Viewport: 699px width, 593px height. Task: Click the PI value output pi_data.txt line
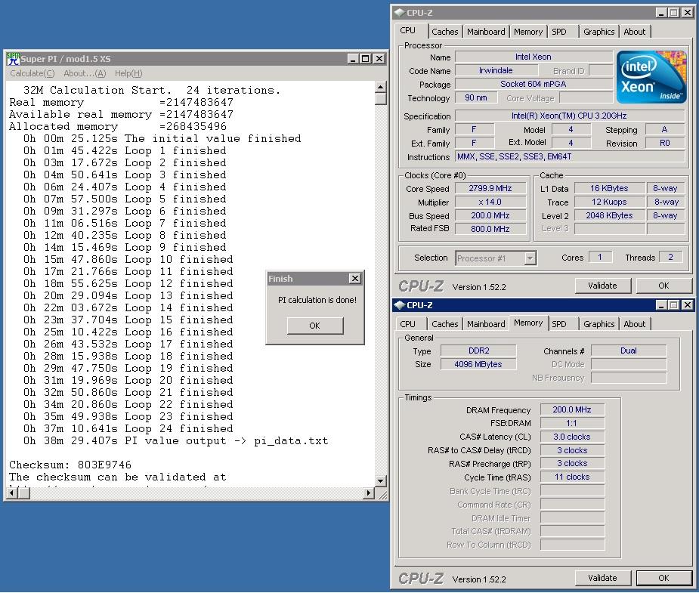(175, 440)
